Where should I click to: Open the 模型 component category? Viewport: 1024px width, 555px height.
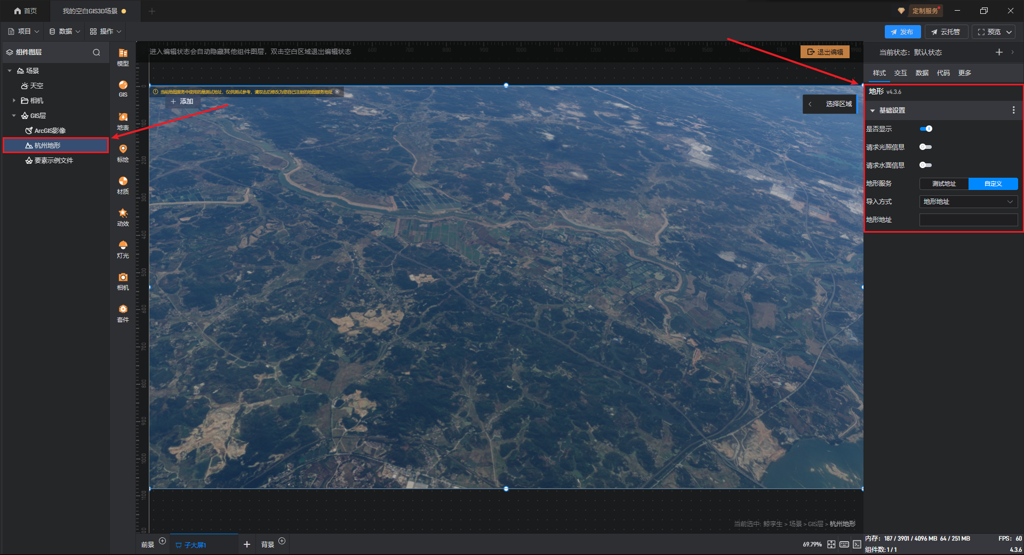123,57
